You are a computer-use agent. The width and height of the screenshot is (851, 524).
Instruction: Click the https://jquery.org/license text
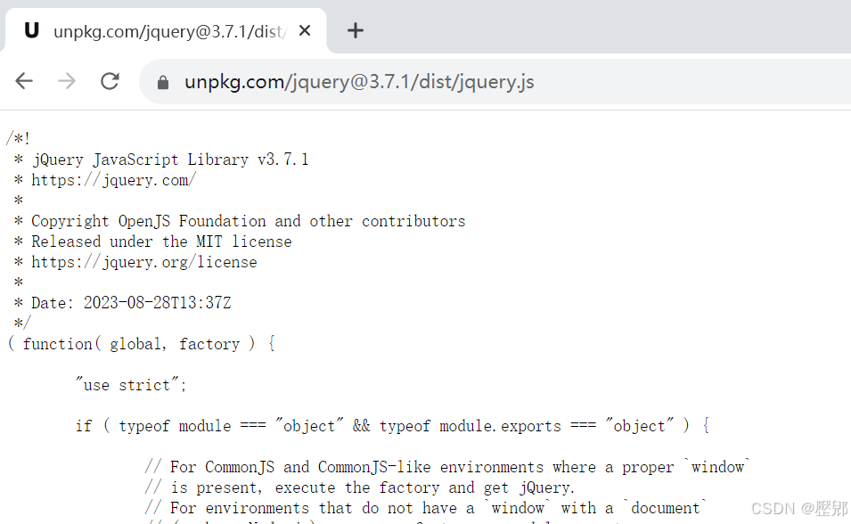point(143,262)
